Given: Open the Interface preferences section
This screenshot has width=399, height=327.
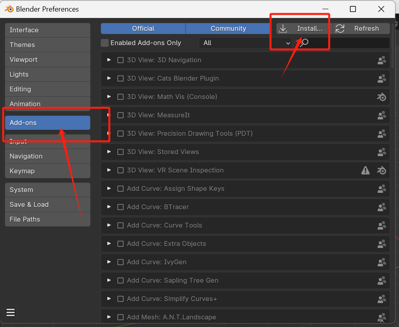Looking at the screenshot, I should (x=47, y=30).
